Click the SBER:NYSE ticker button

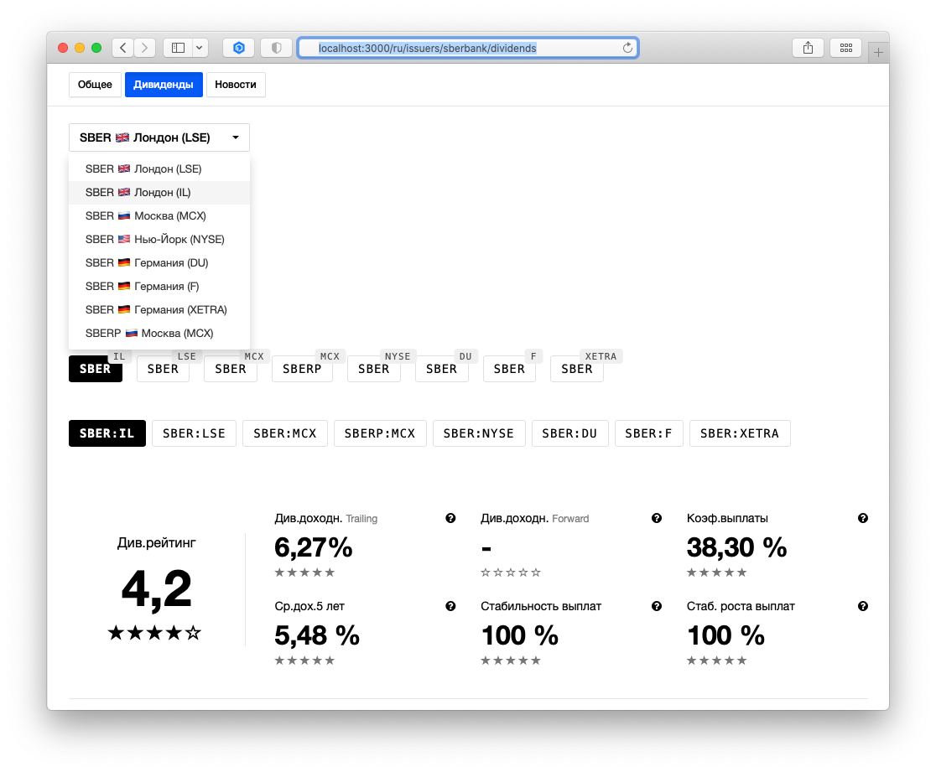pyautogui.click(x=479, y=433)
